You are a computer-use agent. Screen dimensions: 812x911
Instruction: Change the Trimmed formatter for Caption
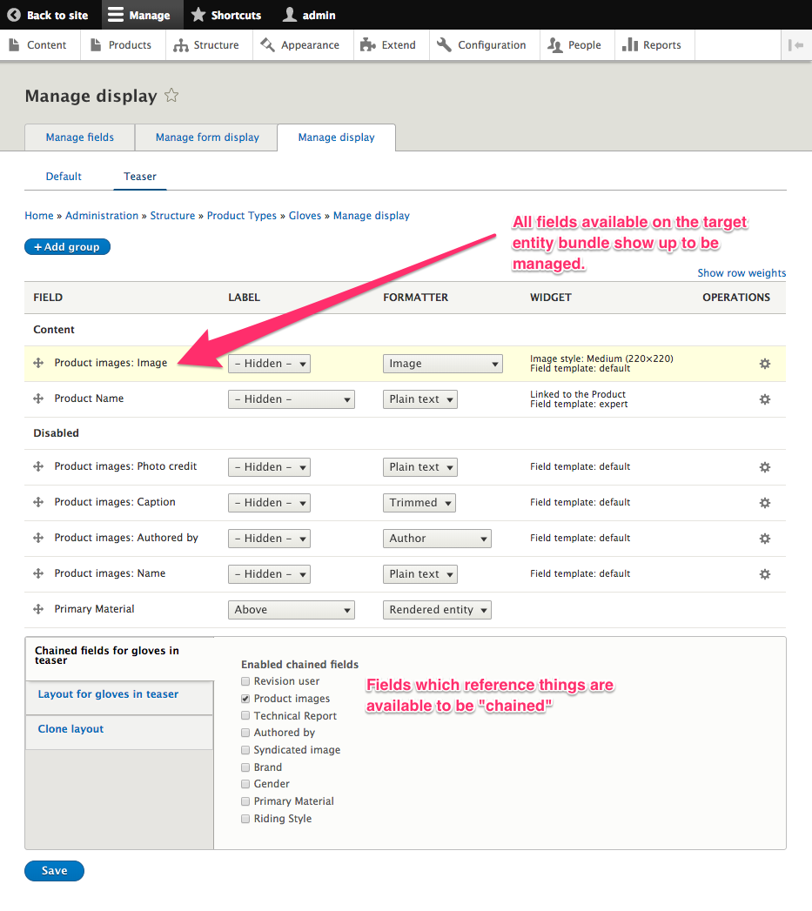(x=419, y=502)
